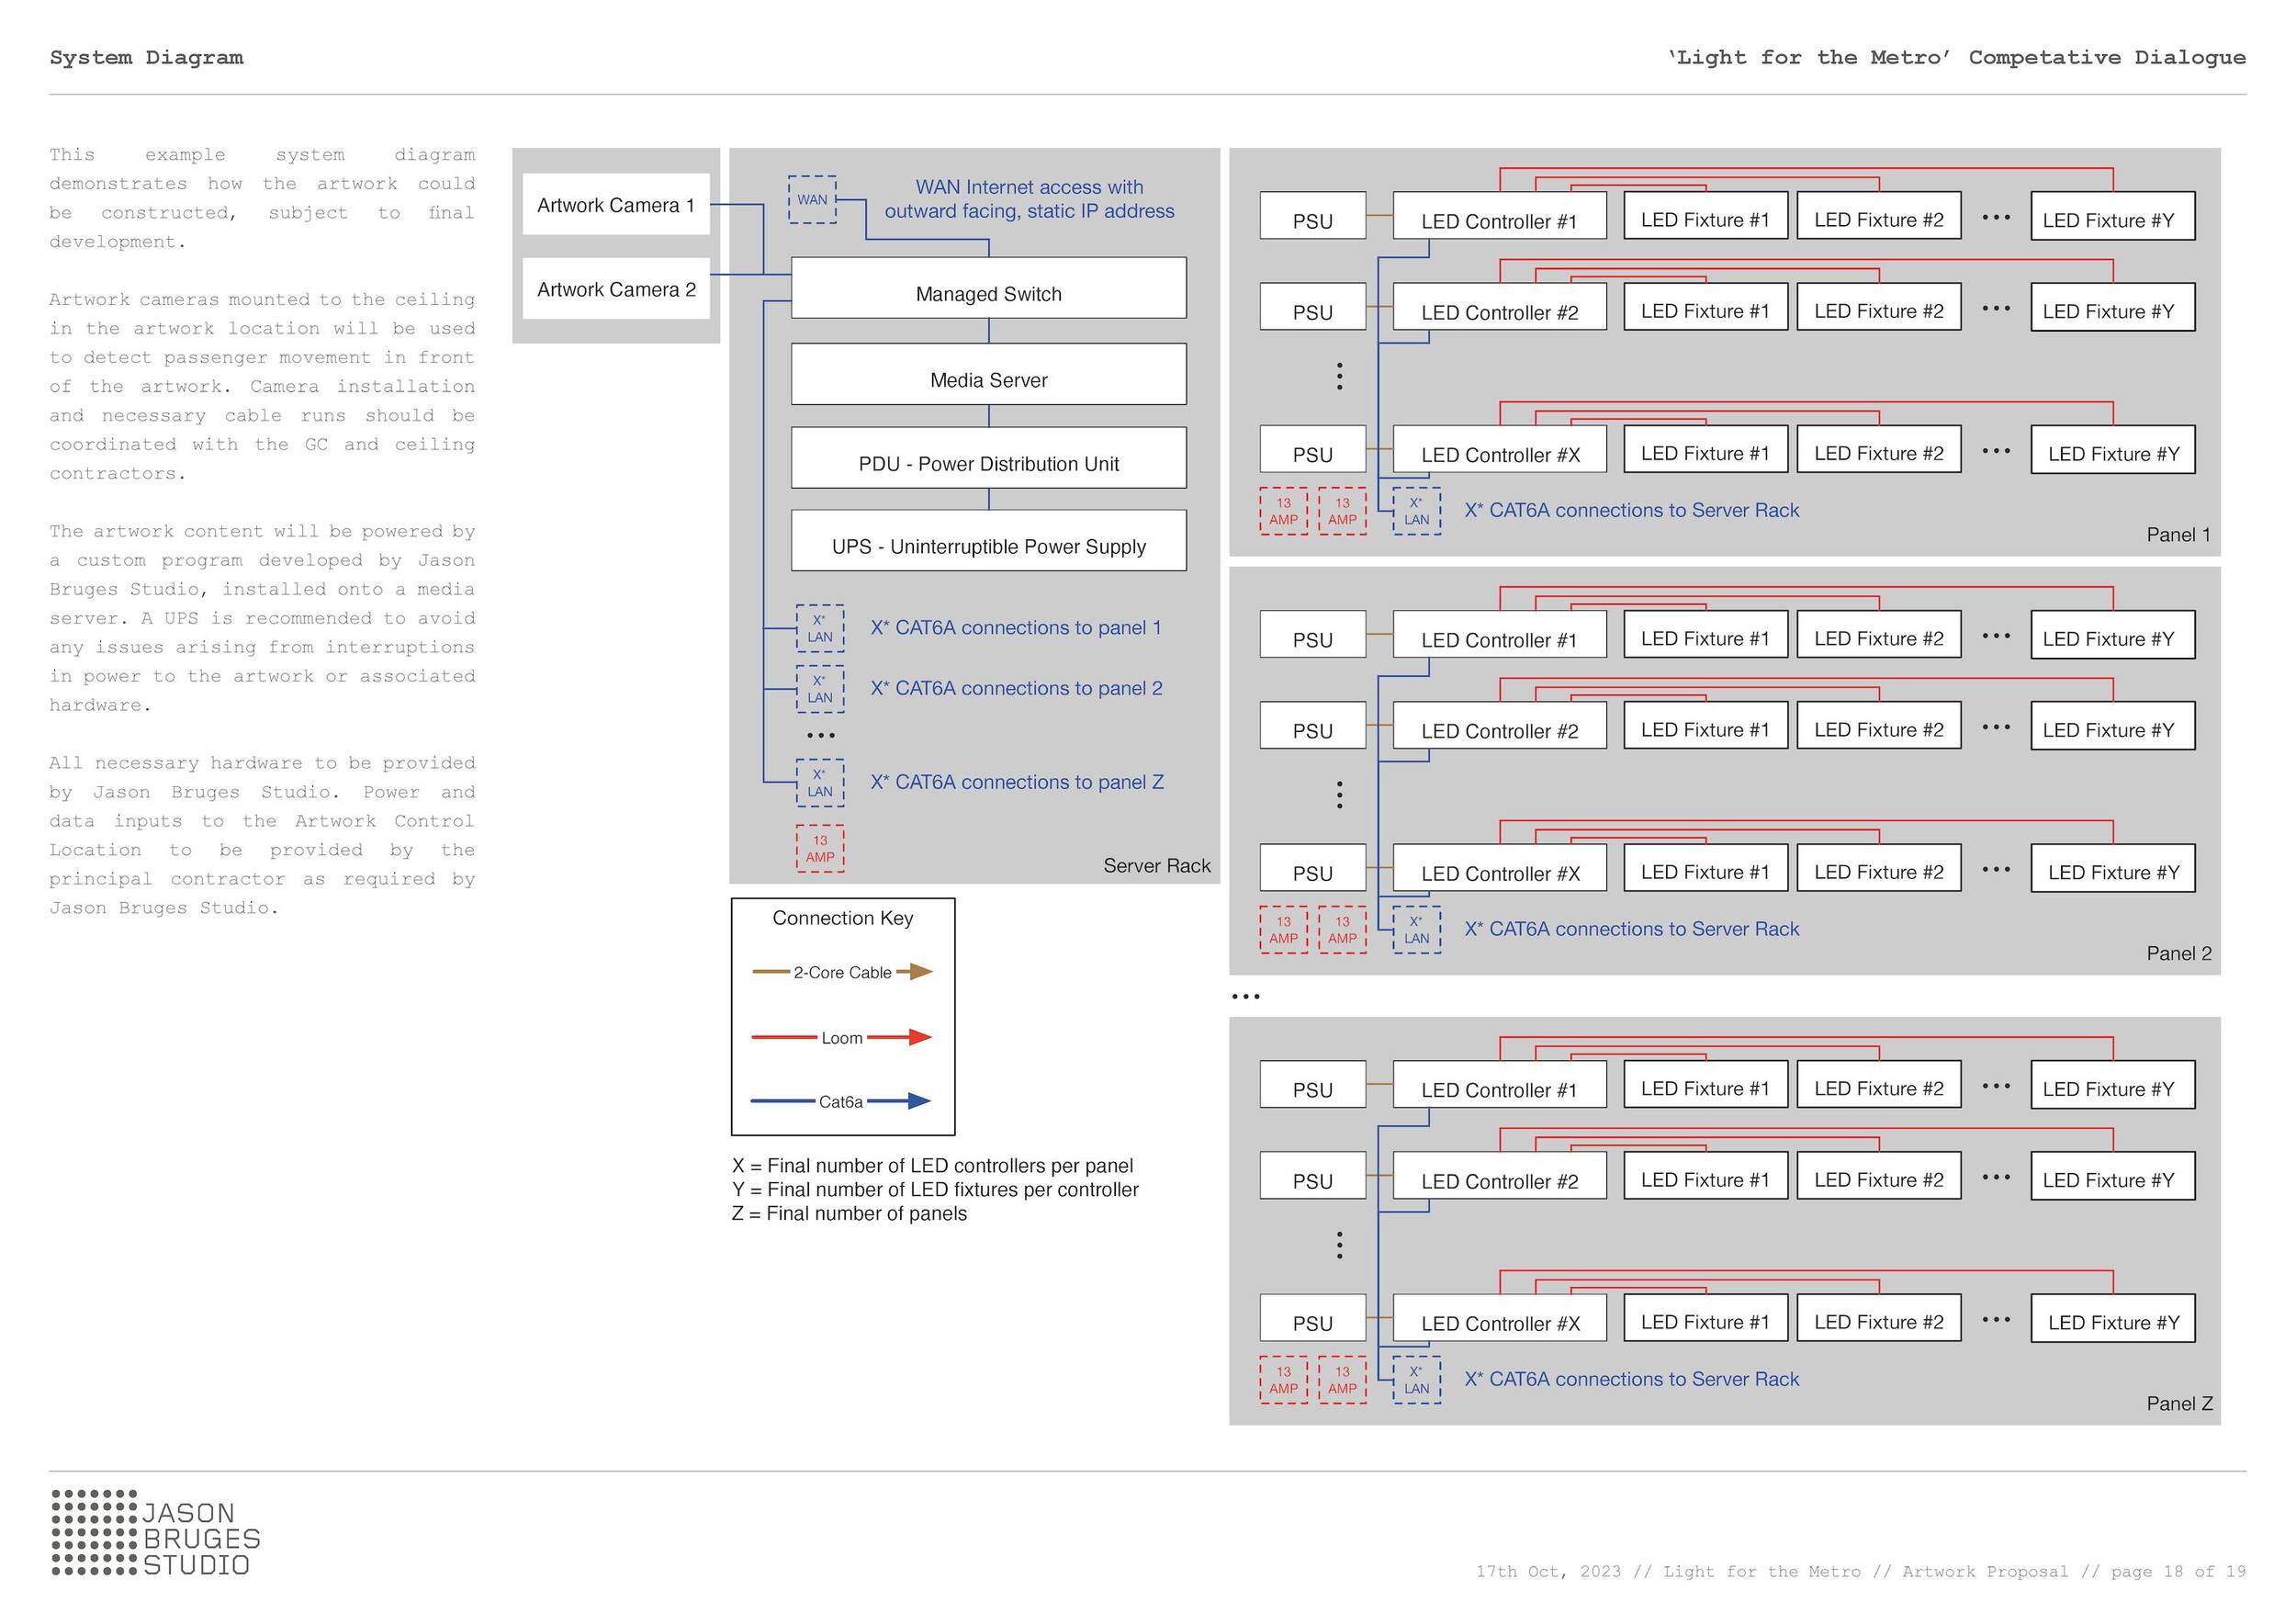Select the X* LAN box in Panel 1

1416,511
